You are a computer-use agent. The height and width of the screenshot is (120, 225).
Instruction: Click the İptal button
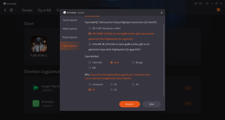tap(151, 104)
